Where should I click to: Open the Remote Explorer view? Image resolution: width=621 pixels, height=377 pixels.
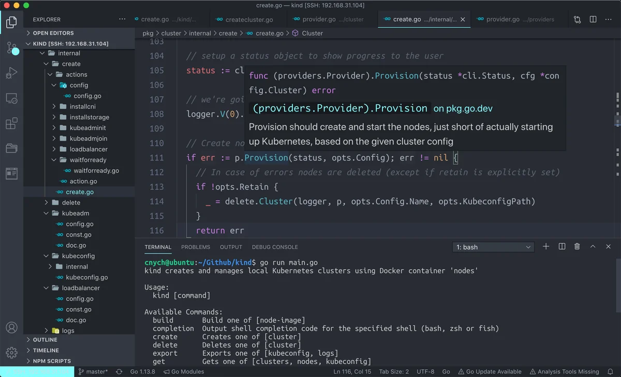pos(11,98)
